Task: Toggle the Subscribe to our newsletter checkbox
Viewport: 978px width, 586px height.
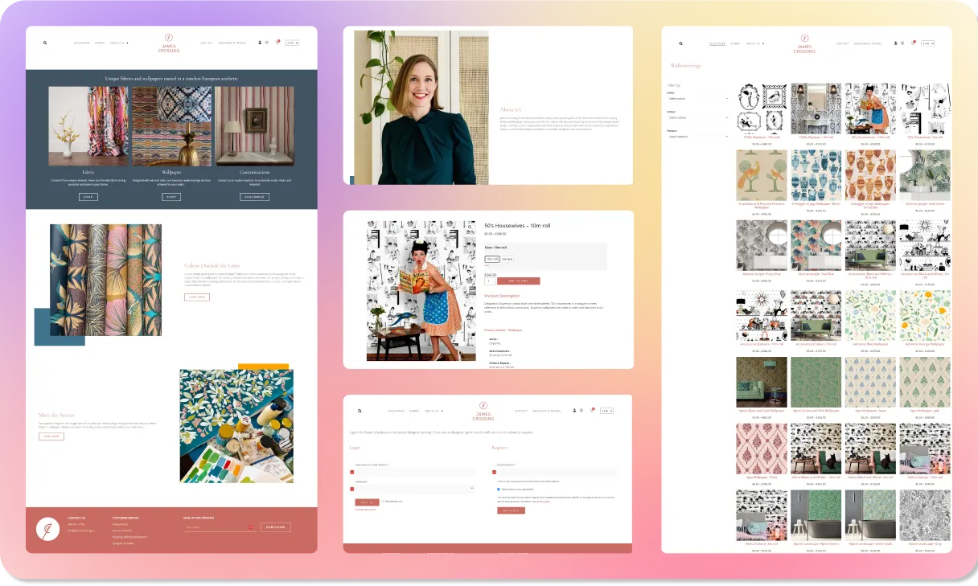Action: pyautogui.click(x=499, y=489)
